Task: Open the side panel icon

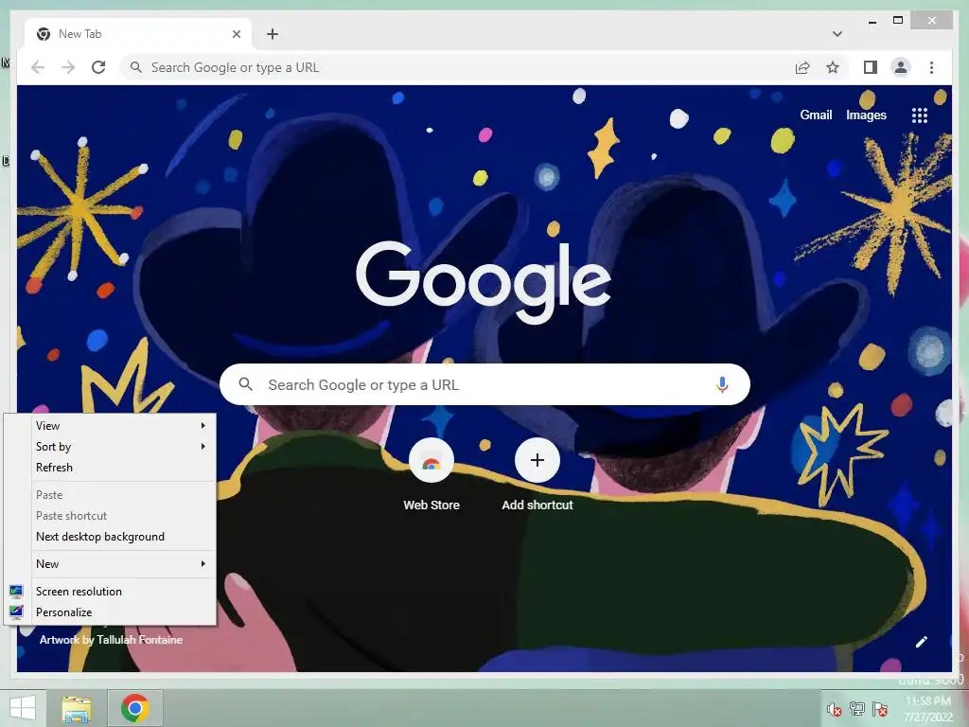Action: tap(871, 67)
